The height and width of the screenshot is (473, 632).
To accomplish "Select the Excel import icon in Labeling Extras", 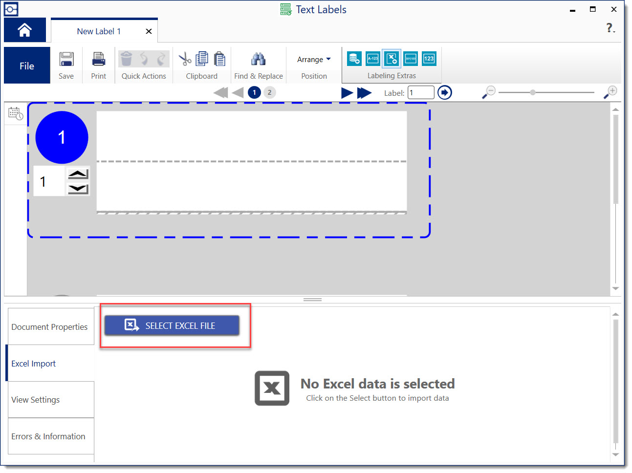I will point(392,59).
